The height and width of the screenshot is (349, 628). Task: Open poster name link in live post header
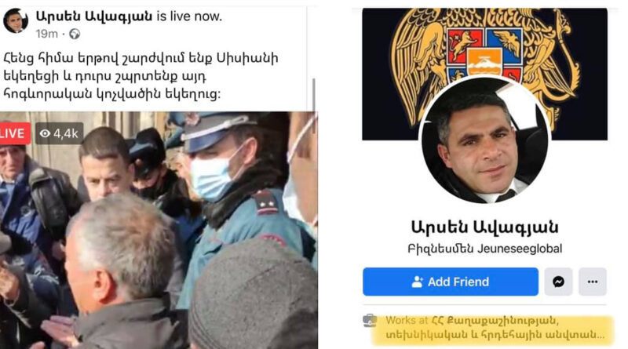[94, 16]
